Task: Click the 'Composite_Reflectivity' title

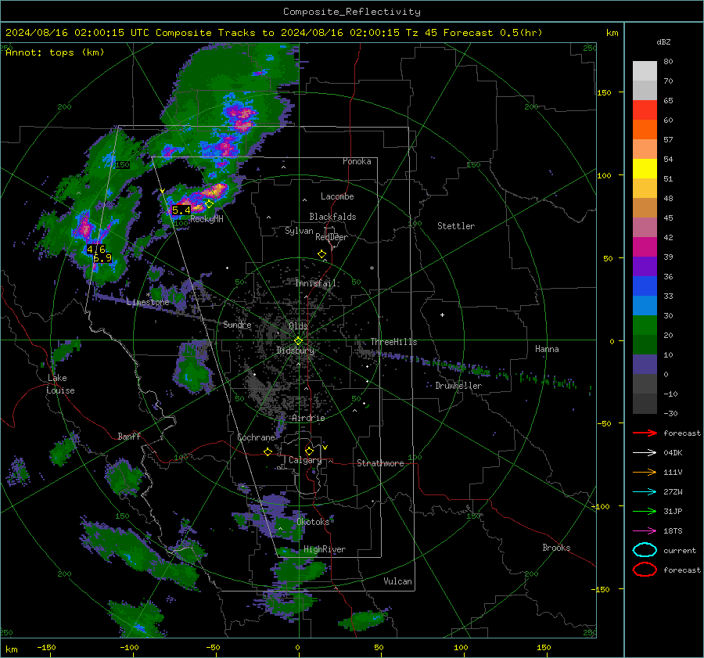Action: (351, 12)
